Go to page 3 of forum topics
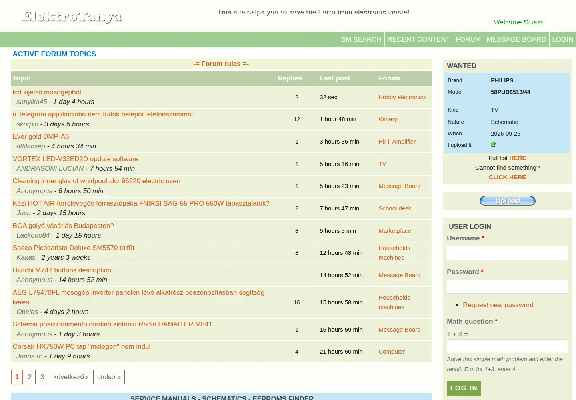 42,377
